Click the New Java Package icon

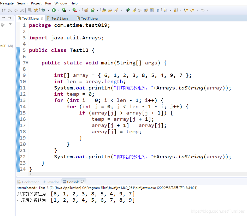click(86, 10)
